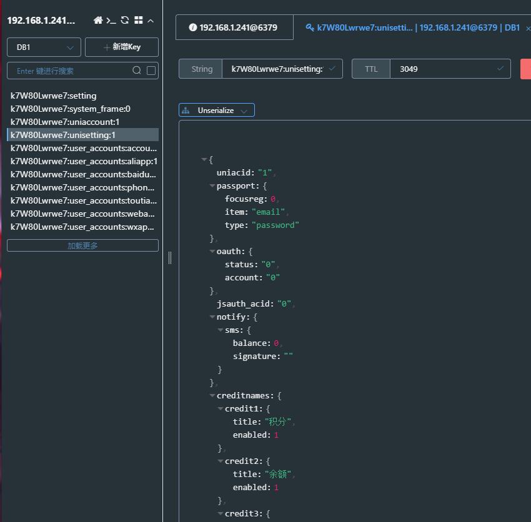This screenshot has height=522, width=531.
Task: Select the k7W80Lwrwe7:unisetti... key tab
Action: [412, 27]
